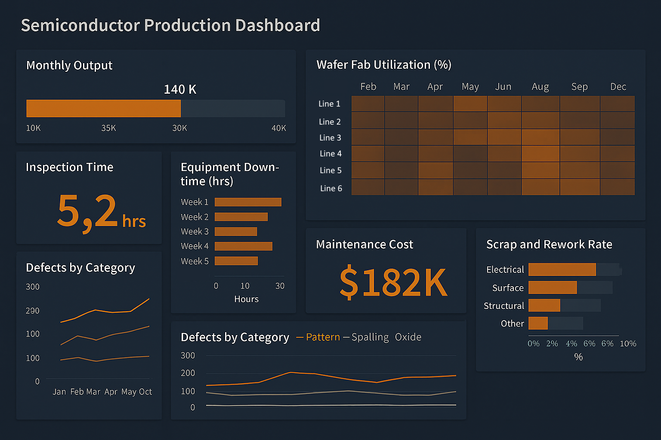
Task: Click the Hours axis label
Action: (x=246, y=299)
